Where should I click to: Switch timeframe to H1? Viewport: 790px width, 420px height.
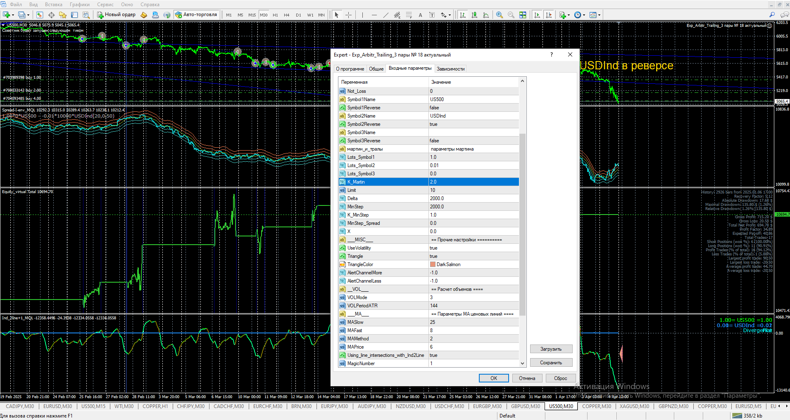coord(275,15)
